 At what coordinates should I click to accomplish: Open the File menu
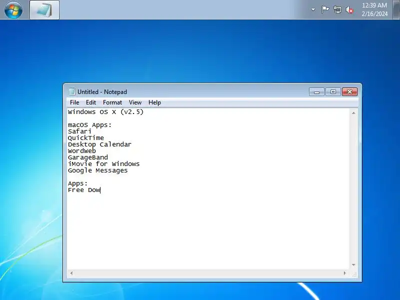pyautogui.click(x=74, y=102)
